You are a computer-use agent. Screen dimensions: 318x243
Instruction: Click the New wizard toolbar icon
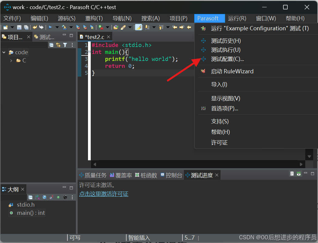[x=5, y=27]
